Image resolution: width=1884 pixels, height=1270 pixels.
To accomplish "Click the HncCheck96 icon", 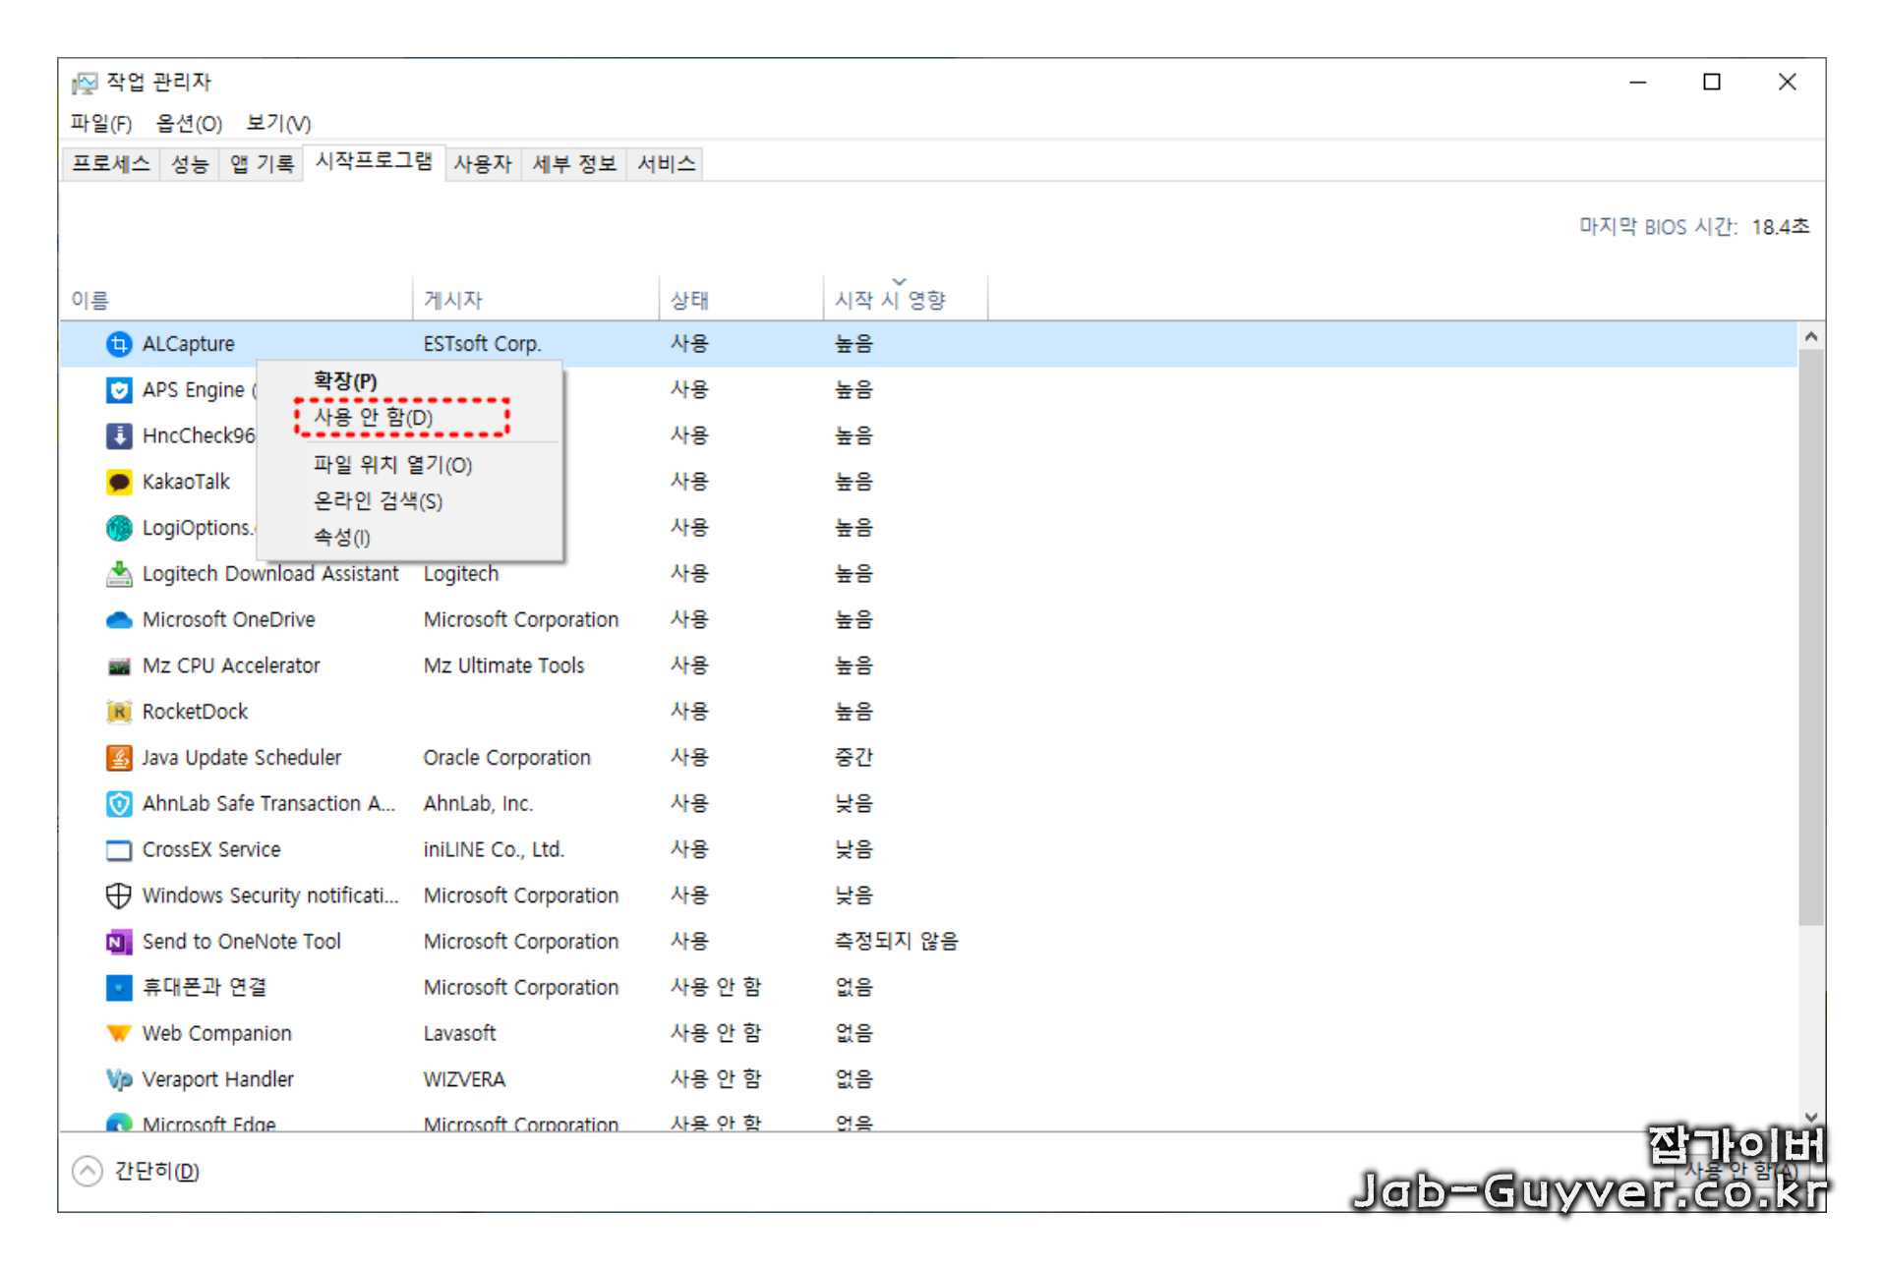I will [119, 435].
